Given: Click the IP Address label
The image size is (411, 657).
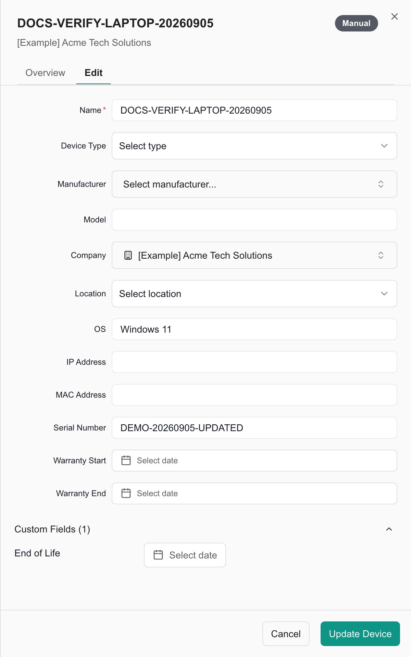Looking at the screenshot, I should click(x=86, y=362).
